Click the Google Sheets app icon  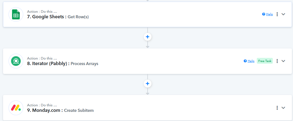[x=16, y=14]
